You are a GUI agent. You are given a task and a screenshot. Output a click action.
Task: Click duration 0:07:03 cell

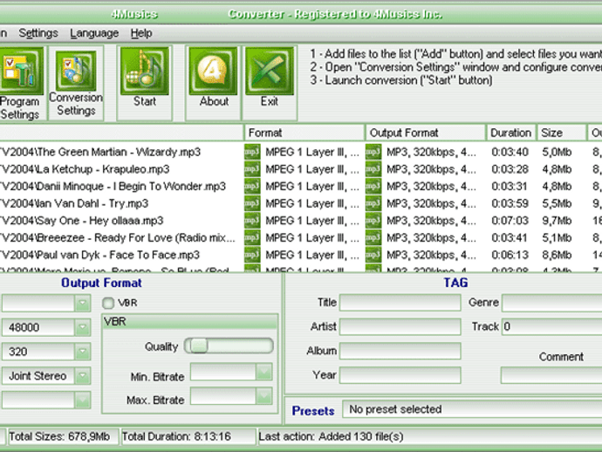pyautogui.click(x=510, y=221)
